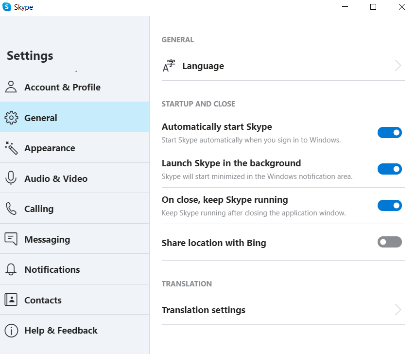
Task: Open Account & Profile settings
Action: (x=74, y=87)
